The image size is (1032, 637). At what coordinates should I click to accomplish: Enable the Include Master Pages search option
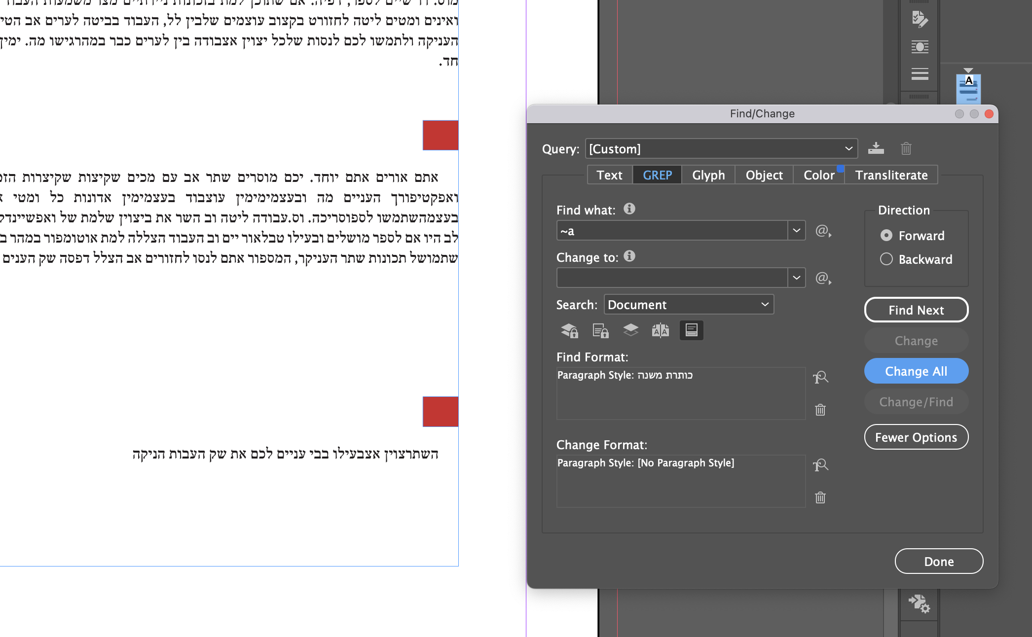[x=661, y=330]
